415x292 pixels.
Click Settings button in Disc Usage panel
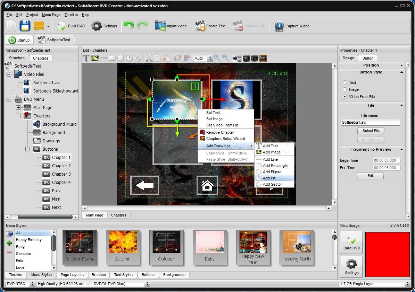[x=351, y=267]
